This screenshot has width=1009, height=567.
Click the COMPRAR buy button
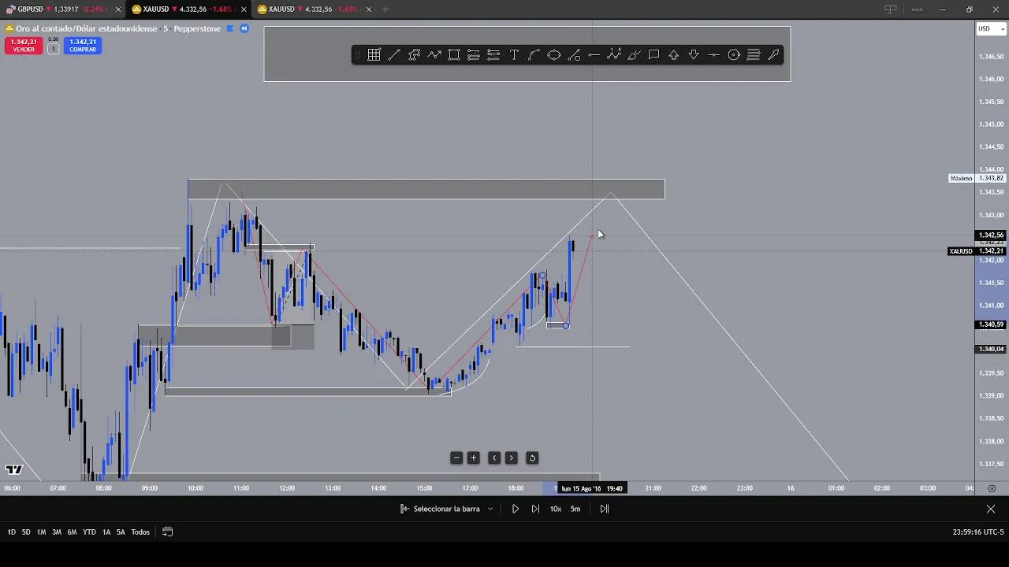83,46
